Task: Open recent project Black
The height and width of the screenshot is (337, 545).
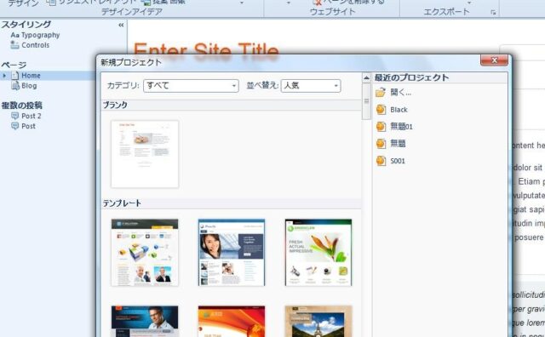Action: click(x=399, y=110)
